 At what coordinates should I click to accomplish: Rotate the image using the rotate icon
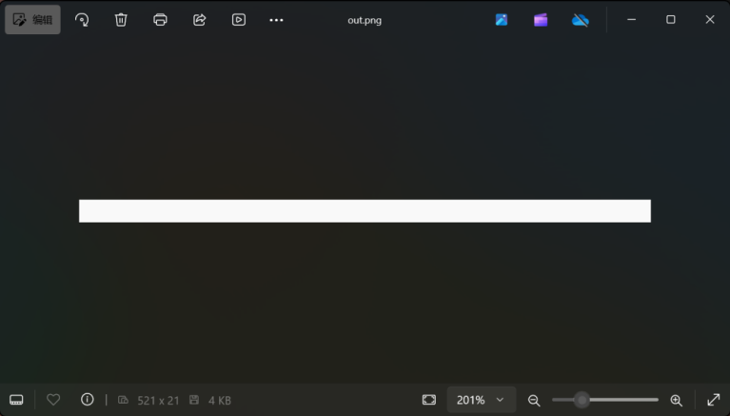(x=82, y=19)
